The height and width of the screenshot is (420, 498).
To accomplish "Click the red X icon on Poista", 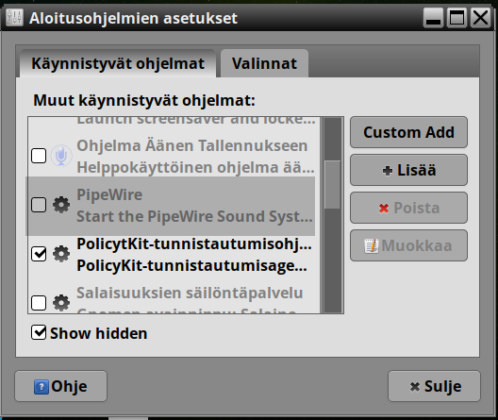I will tap(384, 209).
